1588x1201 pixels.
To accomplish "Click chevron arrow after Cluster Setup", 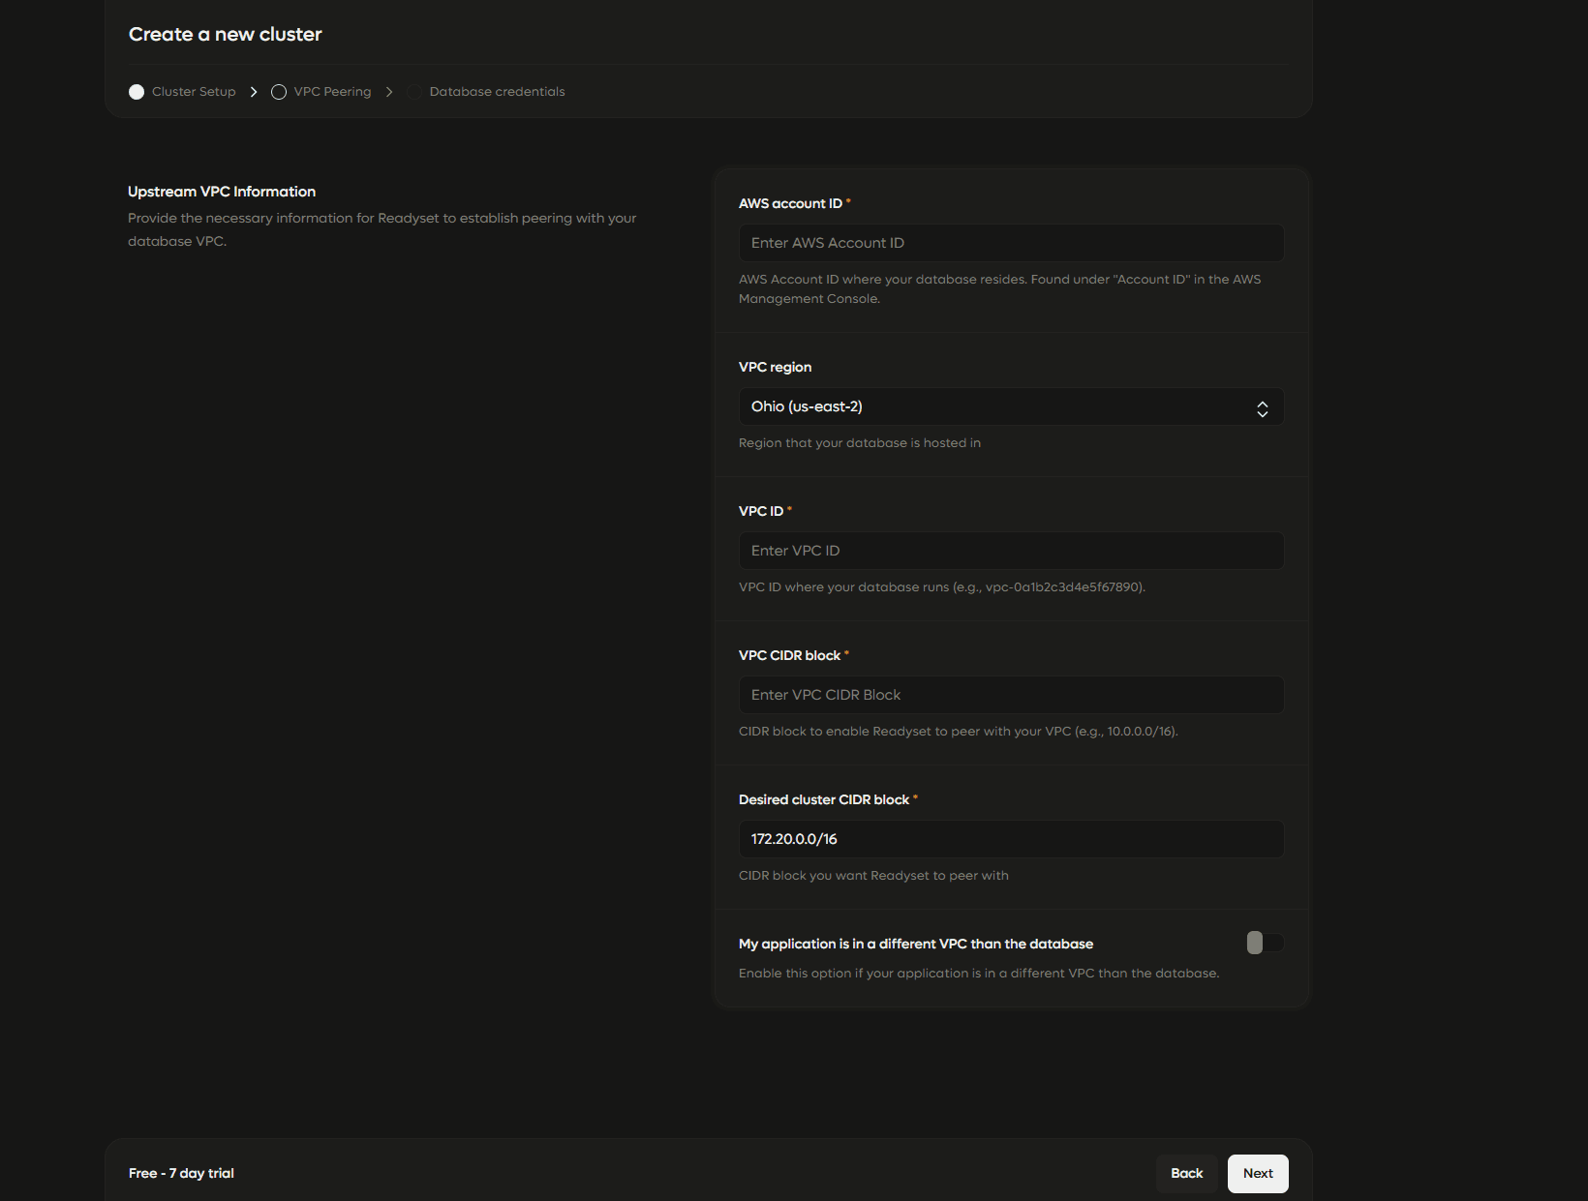I will (x=254, y=92).
